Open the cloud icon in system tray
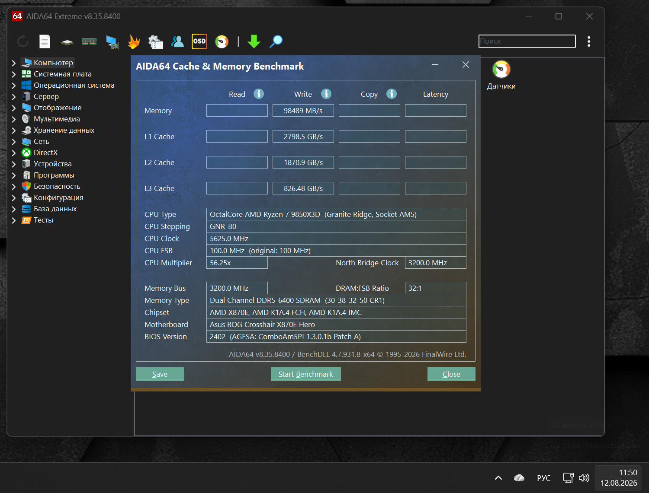The width and height of the screenshot is (649, 493). click(519, 478)
